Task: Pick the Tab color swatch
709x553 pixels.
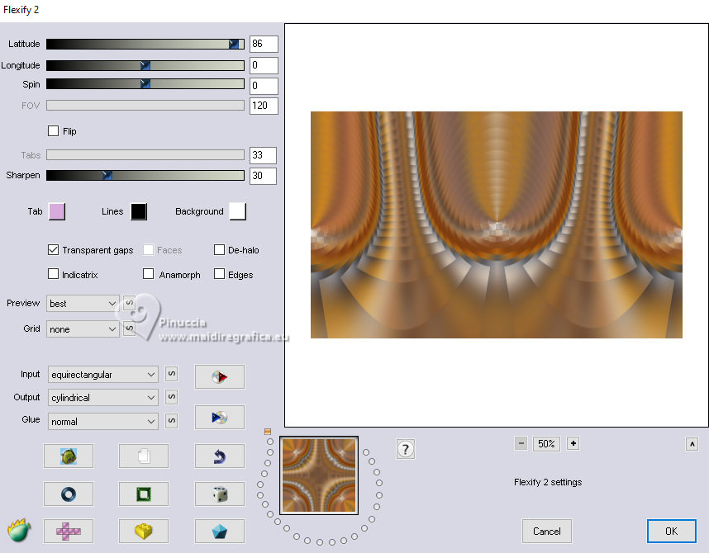Action: pyautogui.click(x=57, y=211)
